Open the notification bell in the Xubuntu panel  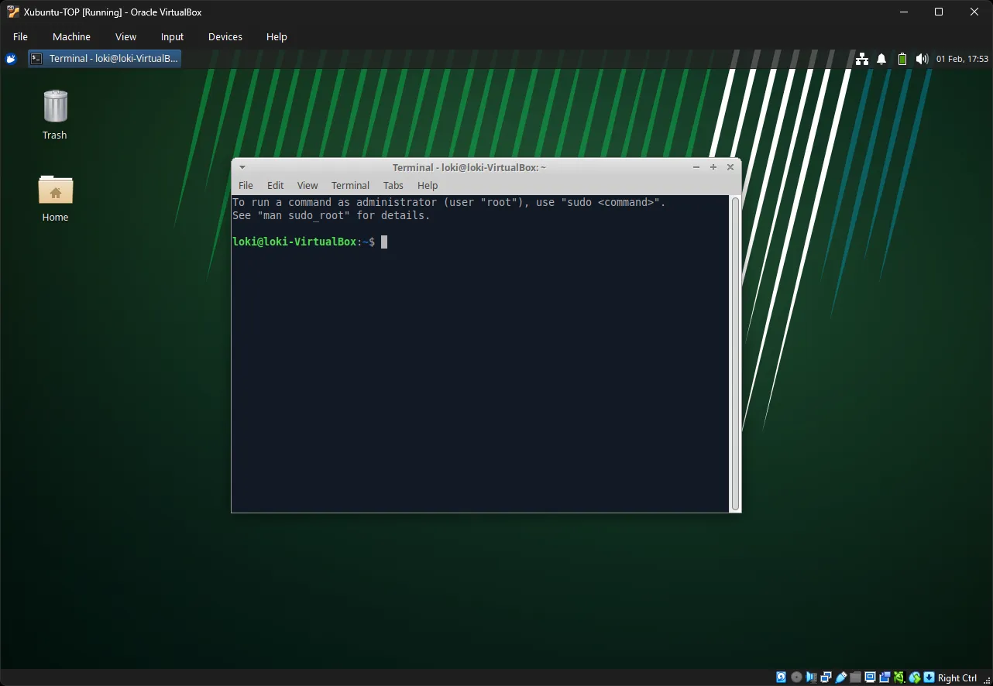pyautogui.click(x=881, y=58)
